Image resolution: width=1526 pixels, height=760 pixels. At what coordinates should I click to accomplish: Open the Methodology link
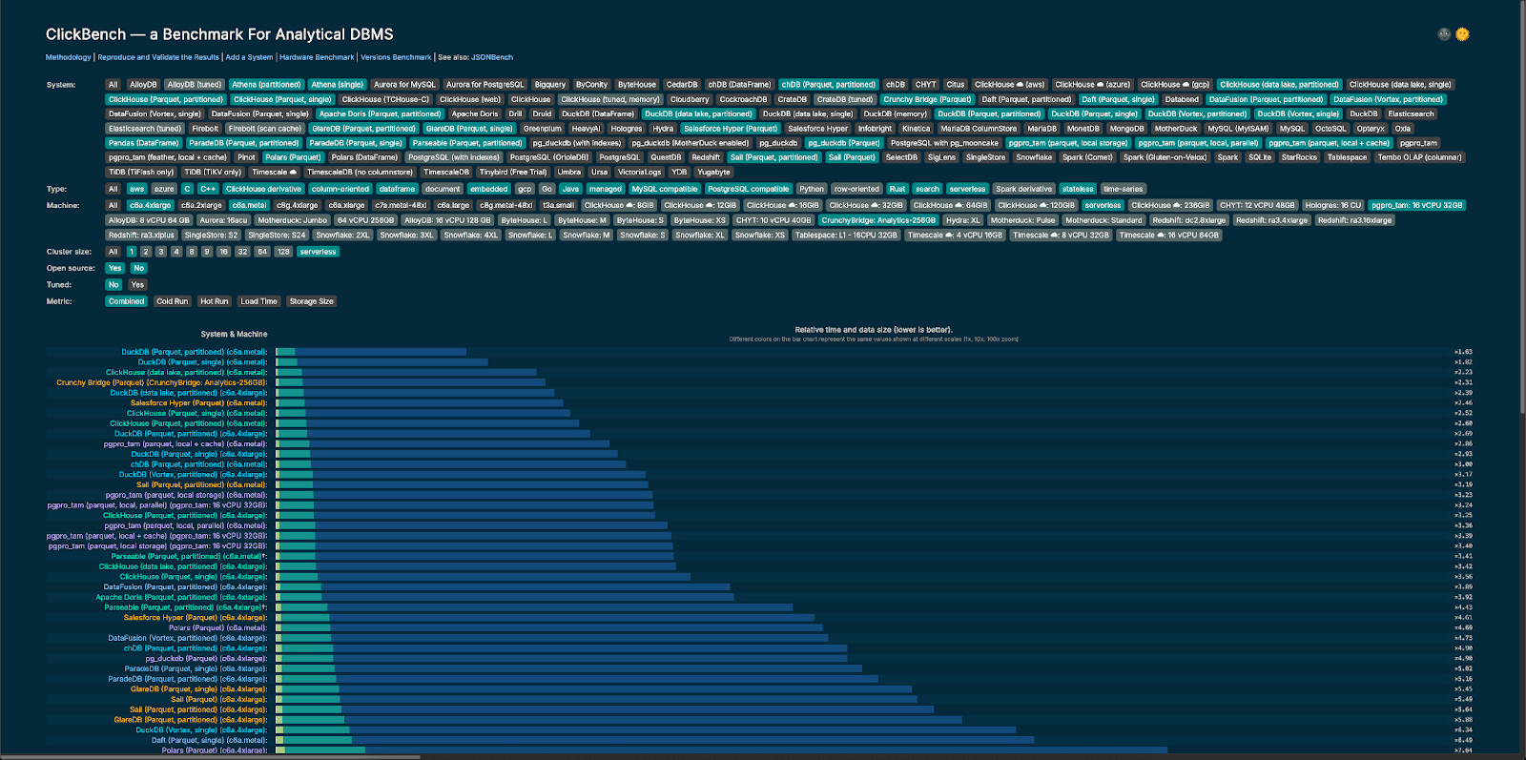[x=69, y=57]
